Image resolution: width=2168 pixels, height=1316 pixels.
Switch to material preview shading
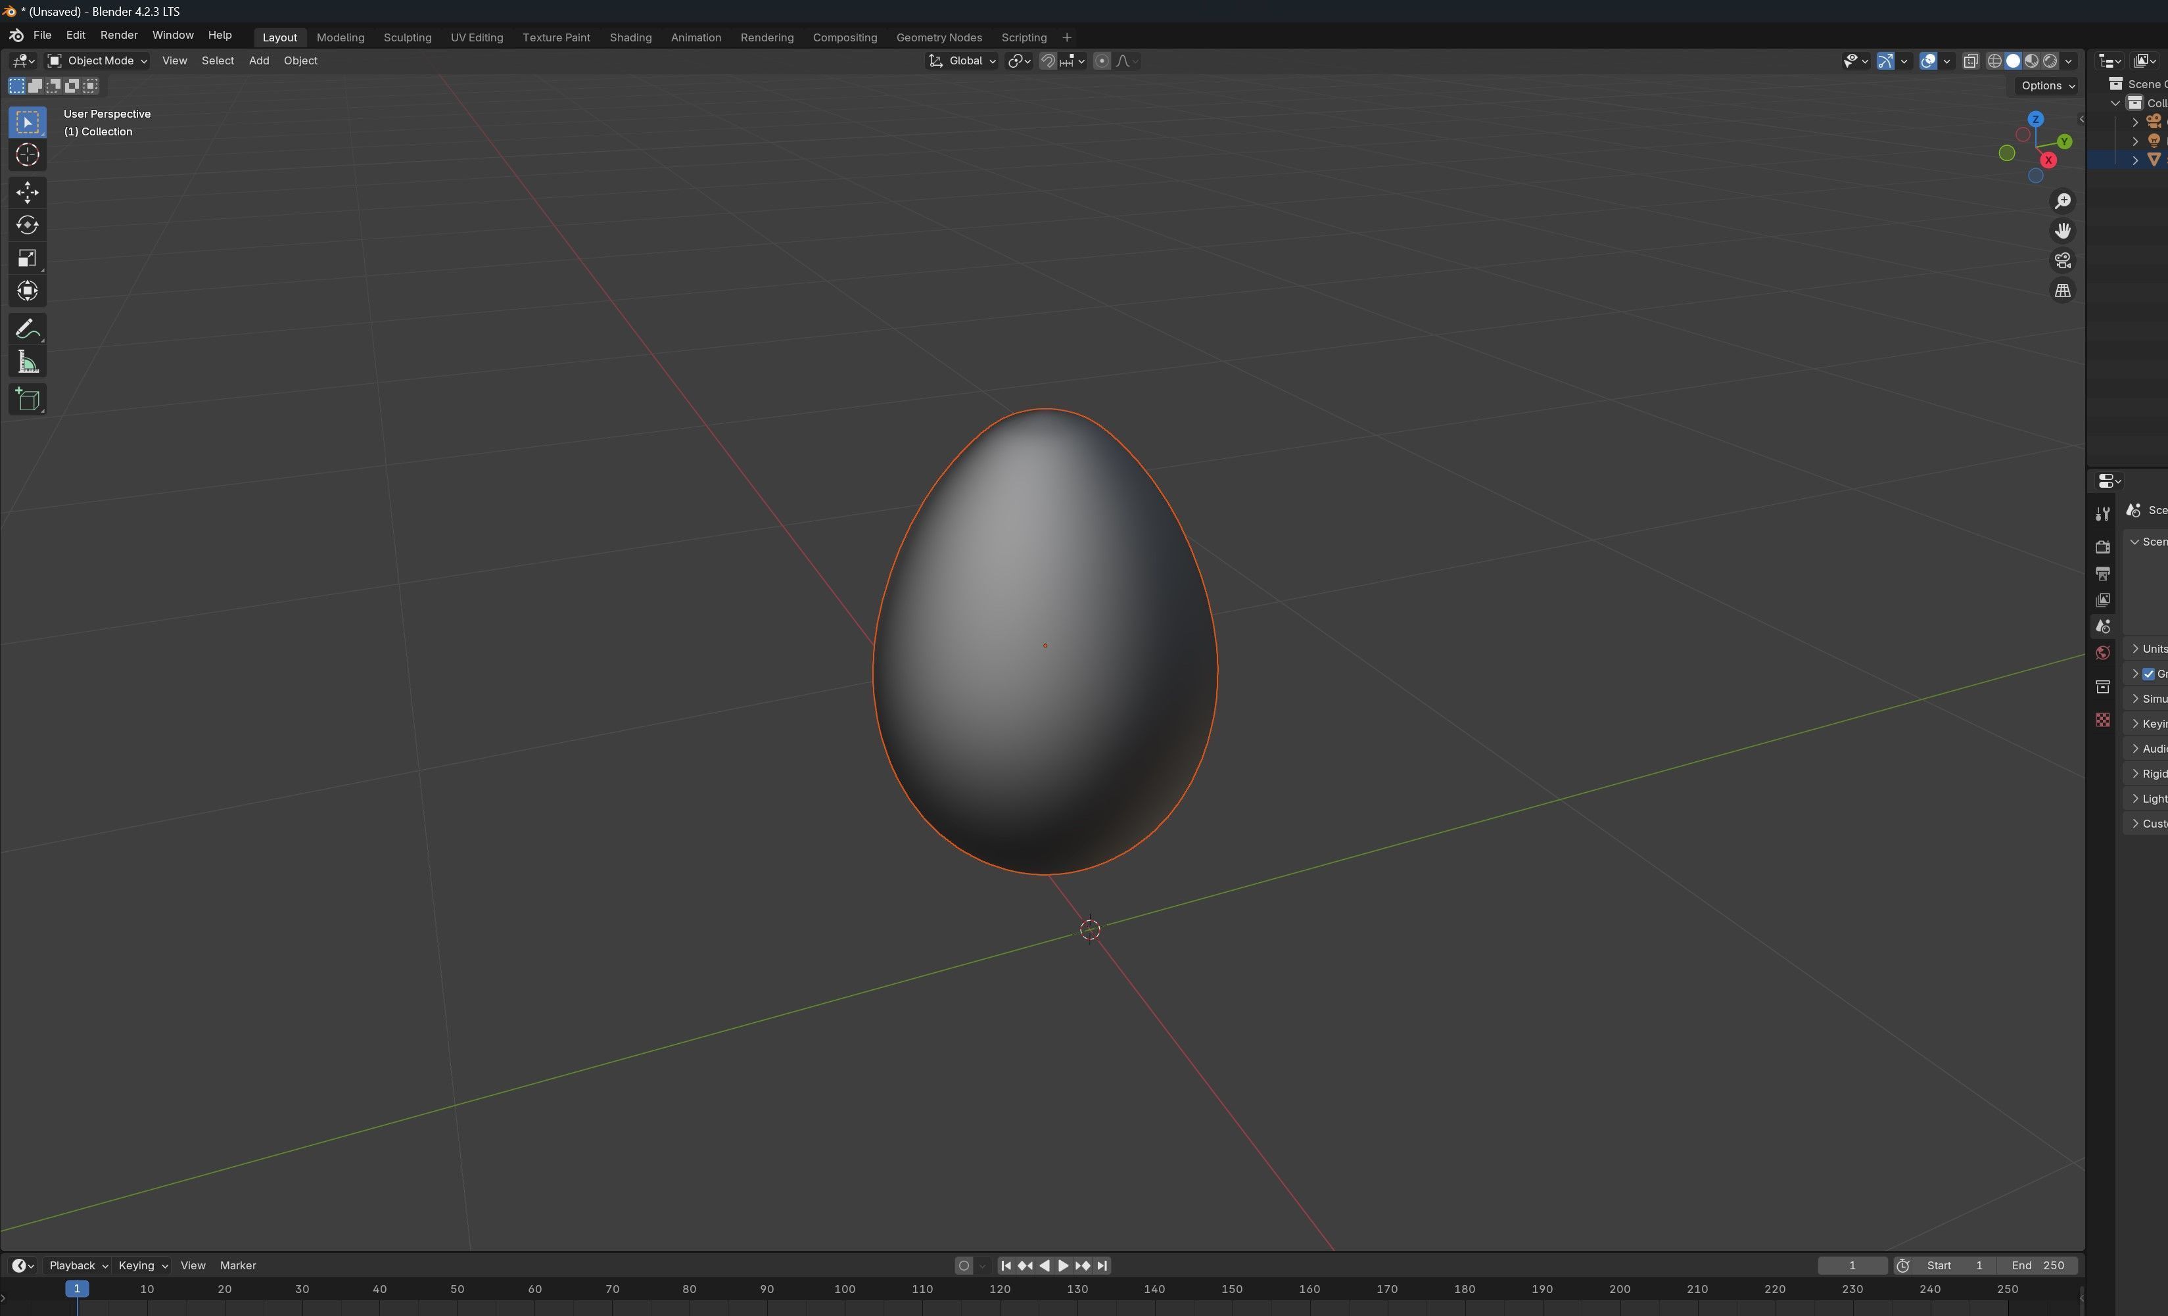[x=2032, y=60]
